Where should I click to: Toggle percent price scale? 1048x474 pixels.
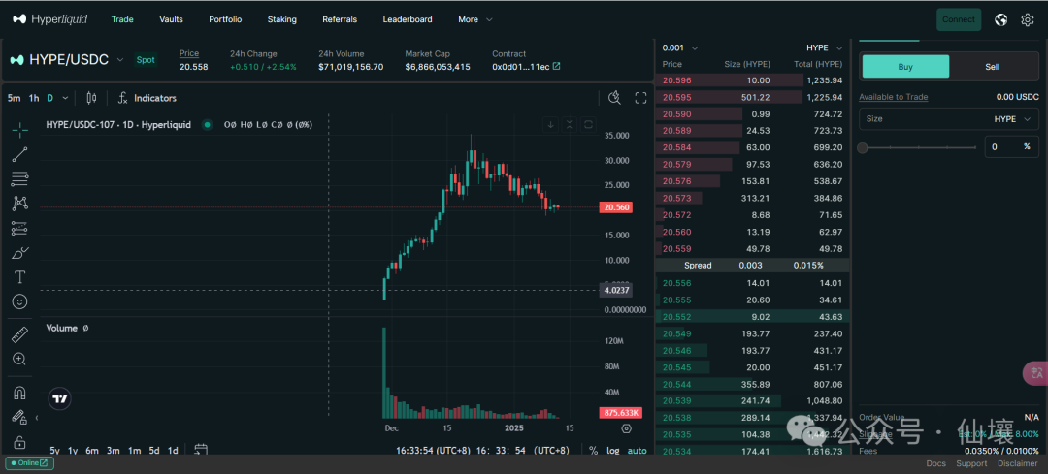[x=594, y=451]
